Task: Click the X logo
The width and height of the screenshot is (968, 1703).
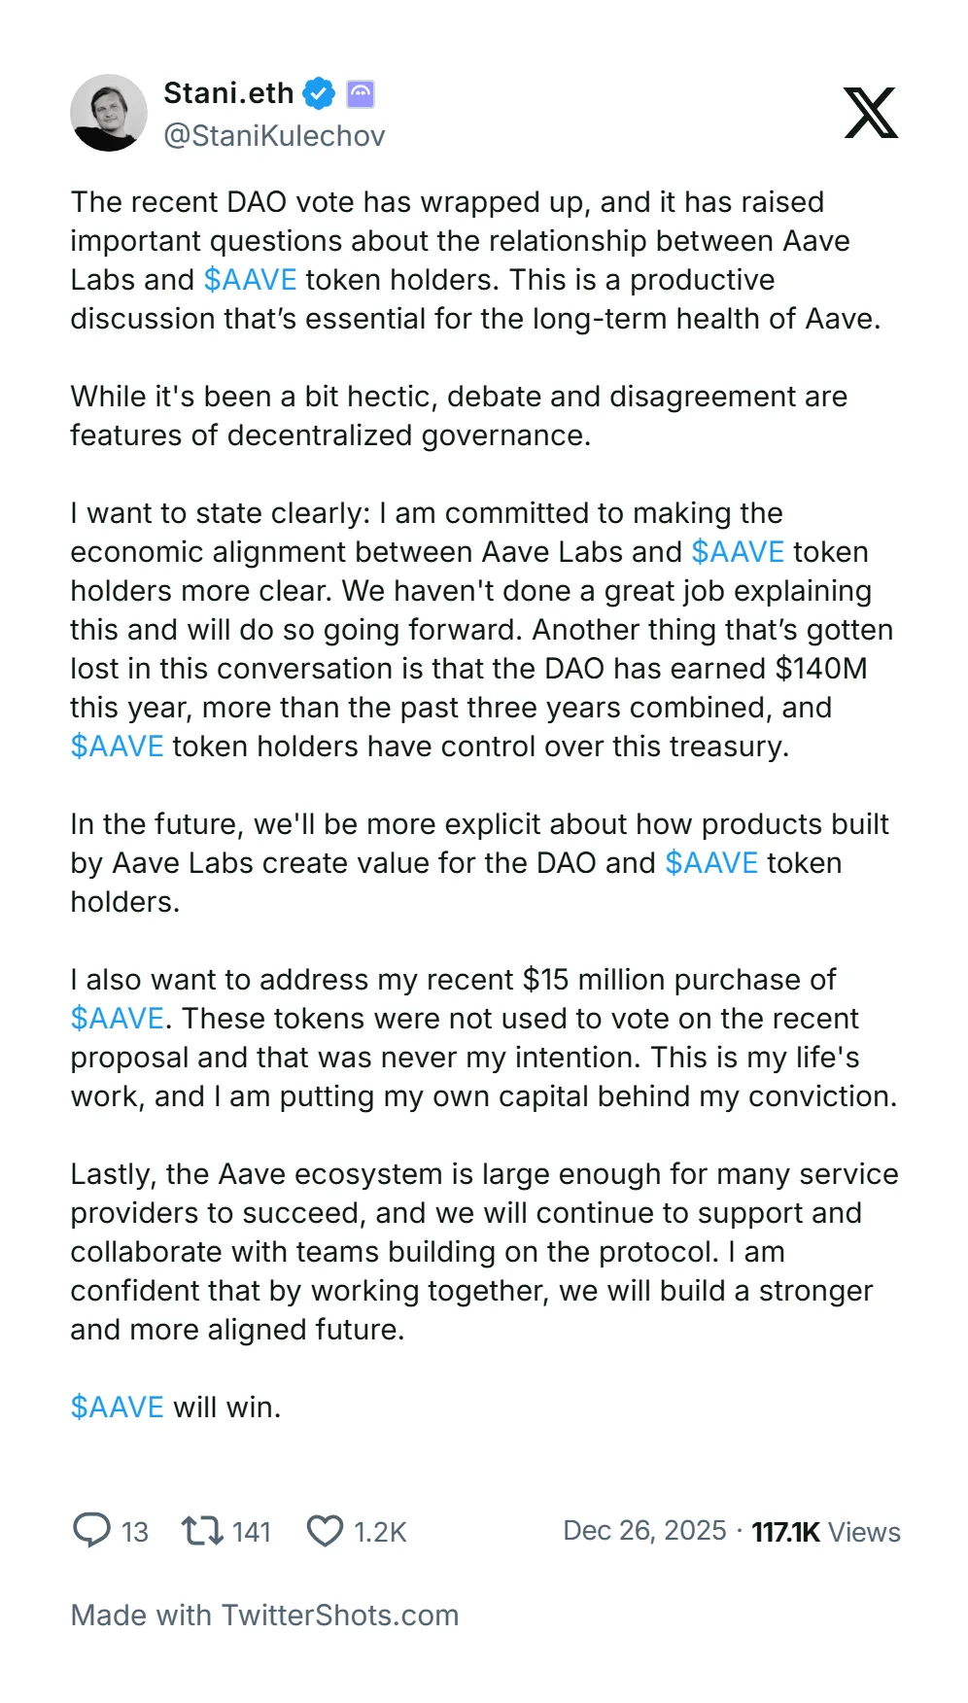Action: click(x=870, y=113)
